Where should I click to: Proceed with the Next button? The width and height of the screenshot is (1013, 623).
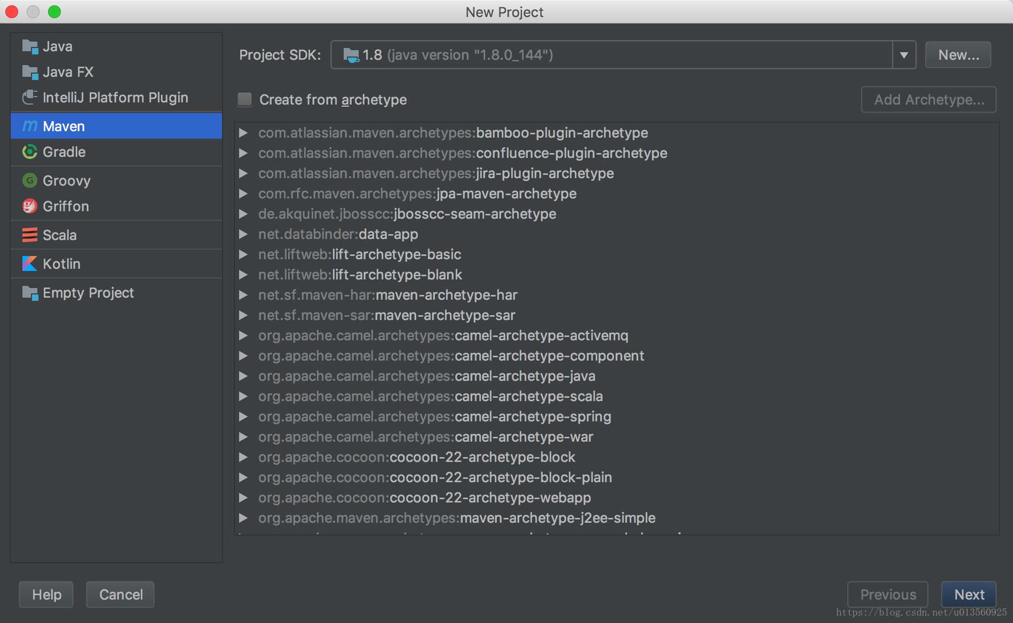pyautogui.click(x=969, y=594)
